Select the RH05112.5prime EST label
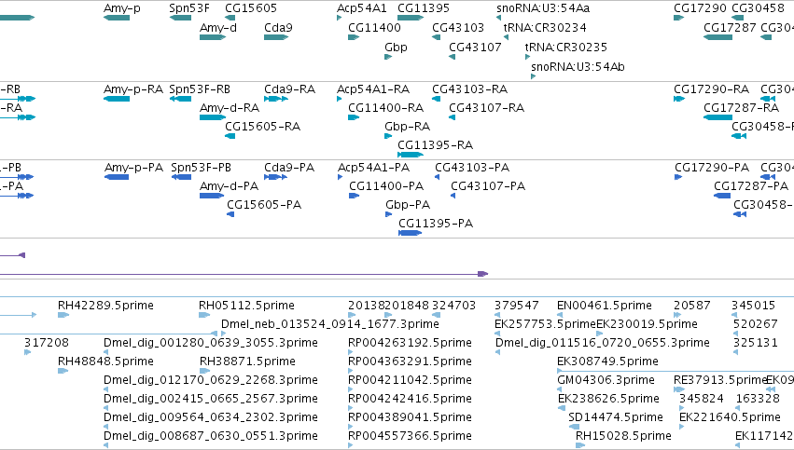Viewport: 794px width, 450px height. 246,306
